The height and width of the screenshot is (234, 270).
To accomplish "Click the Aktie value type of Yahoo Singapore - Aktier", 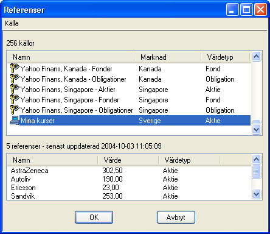I will pyautogui.click(x=213, y=90).
